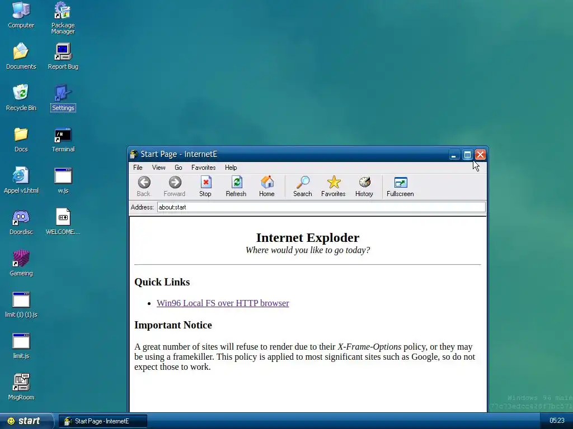The width and height of the screenshot is (573, 429).
Task: Click Start Page - InternetE taskbar button
Action: click(103, 421)
